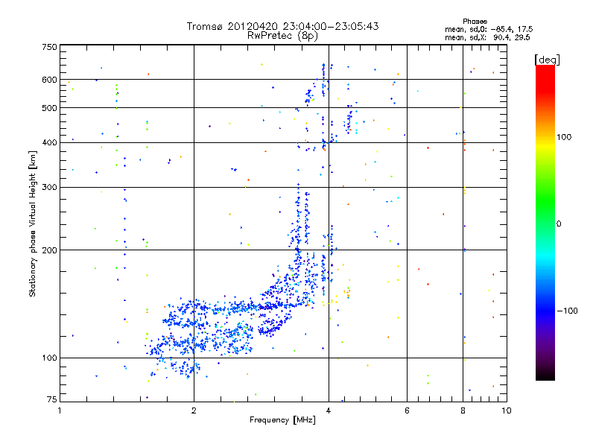Click the plot title 'Tromsø 20120420 23:04:00-23:05:43'
596x447 pixels.
282,26
